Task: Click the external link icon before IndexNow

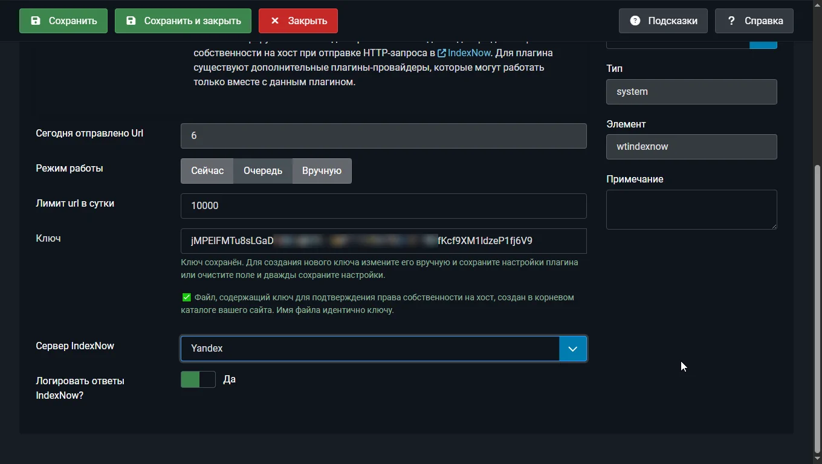Action: pyautogui.click(x=442, y=53)
